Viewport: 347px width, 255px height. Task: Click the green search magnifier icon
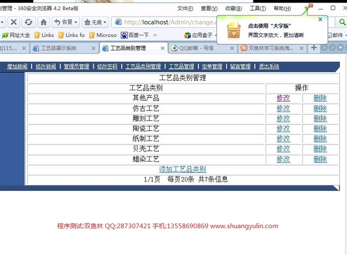coord(342,22)
